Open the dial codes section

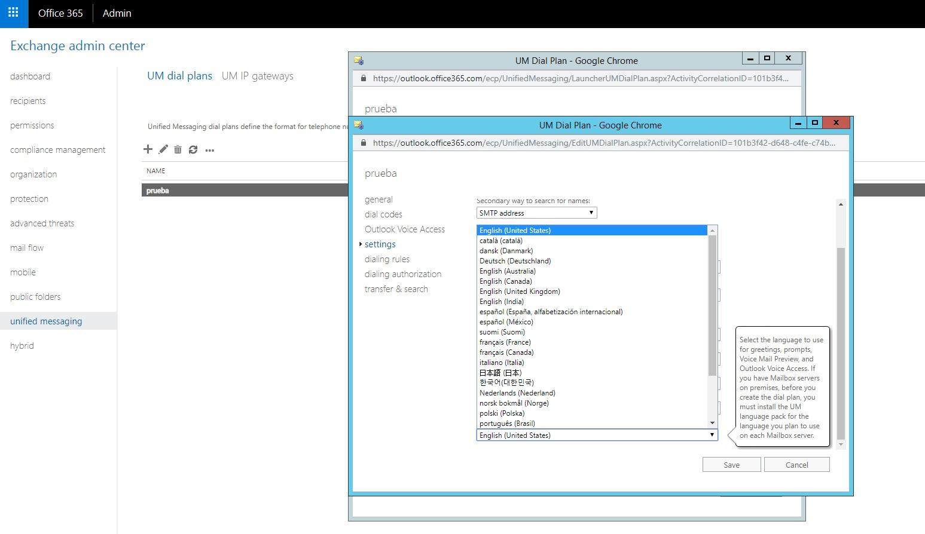coord(383,214)
